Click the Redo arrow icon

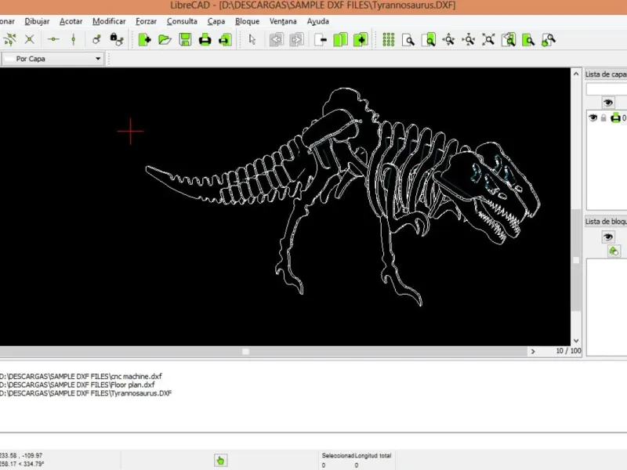tap(296, 40)
